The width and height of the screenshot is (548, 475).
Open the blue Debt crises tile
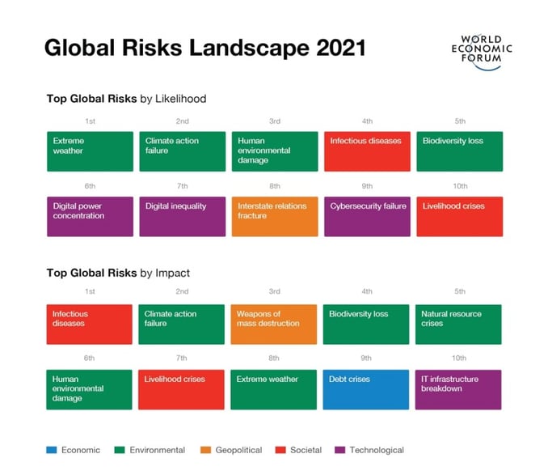pyautogui.click(x=367, y=389)
